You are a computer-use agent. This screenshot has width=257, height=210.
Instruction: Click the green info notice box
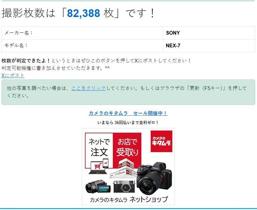[128, 92]
